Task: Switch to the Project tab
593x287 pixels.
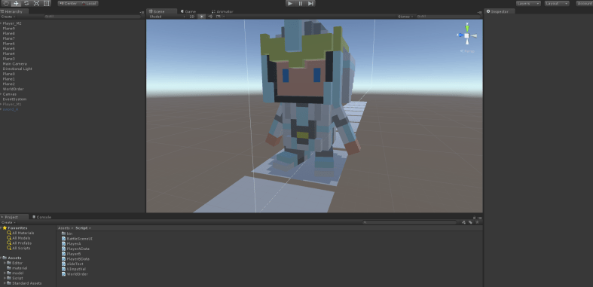Action: tap(14, 217)
